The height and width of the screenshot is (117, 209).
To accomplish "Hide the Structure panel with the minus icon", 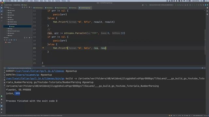I will point(32,38).
